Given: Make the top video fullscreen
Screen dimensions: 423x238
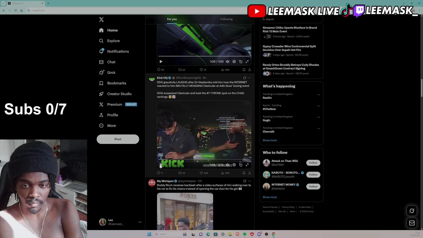Looking at the screenshot, I should click(x=247, y=61).
